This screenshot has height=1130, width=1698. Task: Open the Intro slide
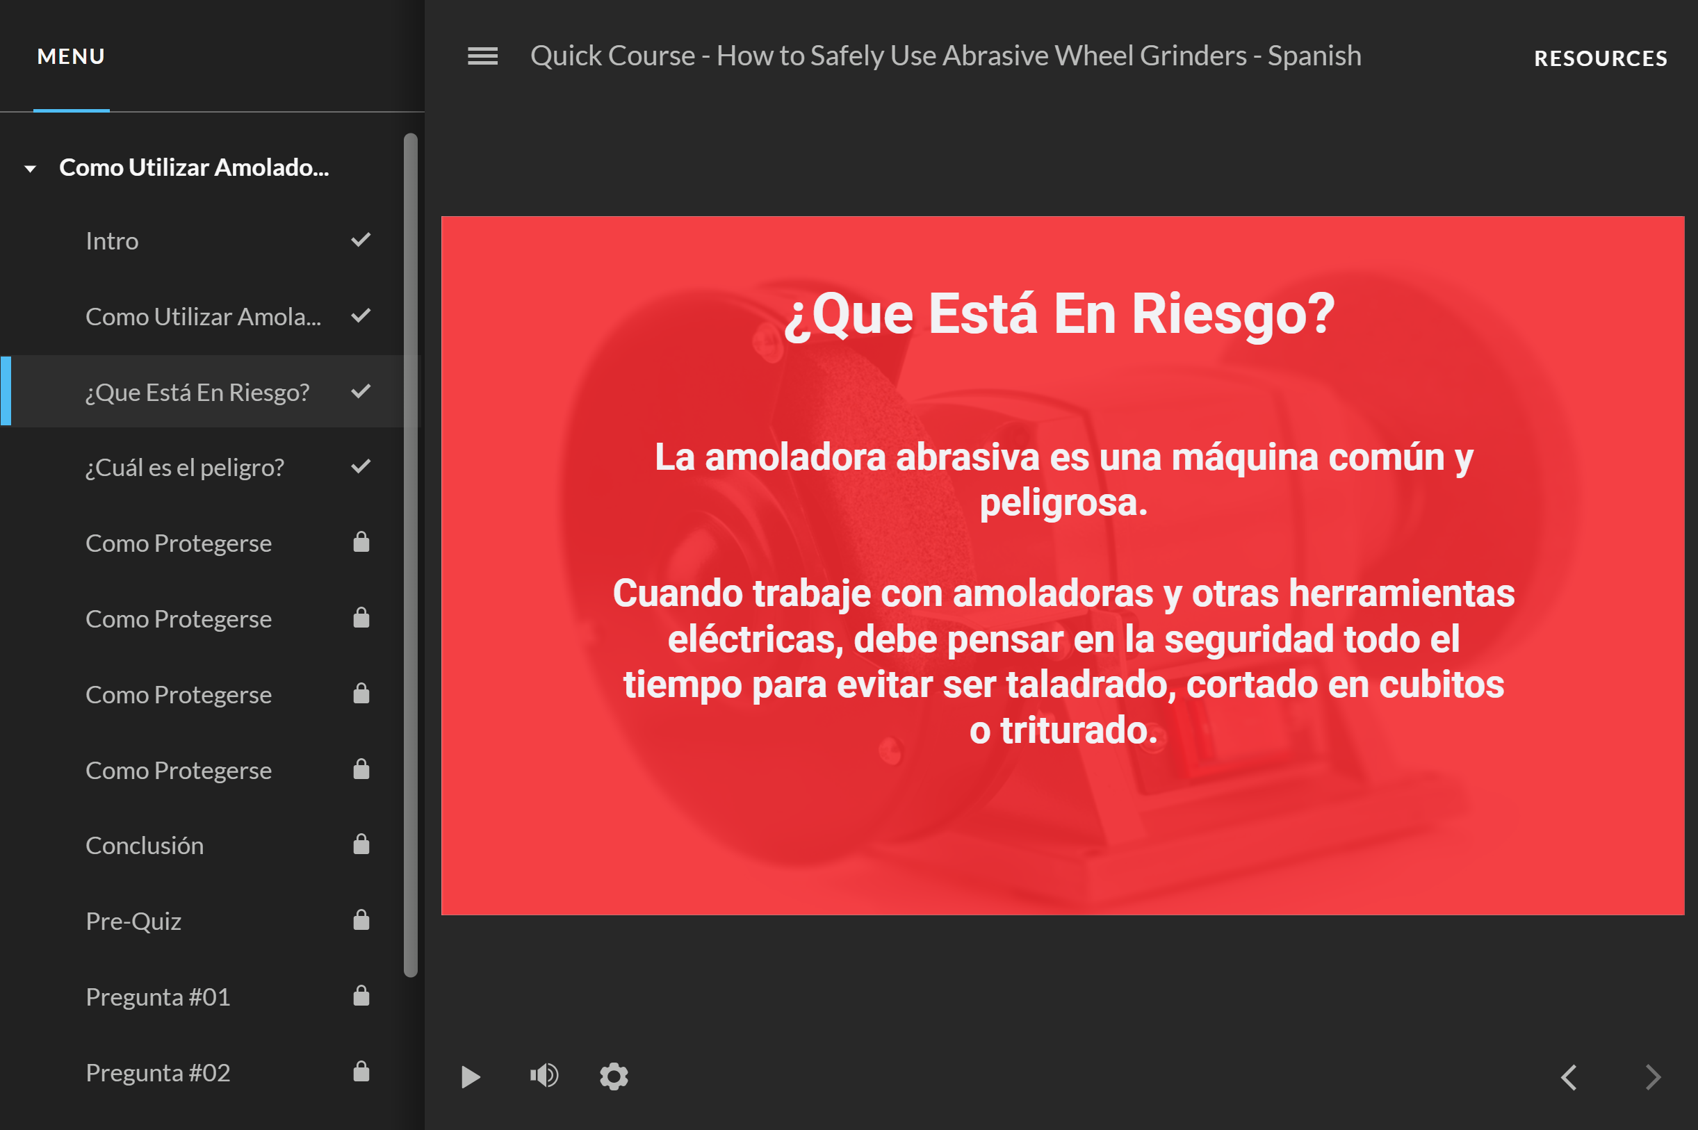pos(209,240)
